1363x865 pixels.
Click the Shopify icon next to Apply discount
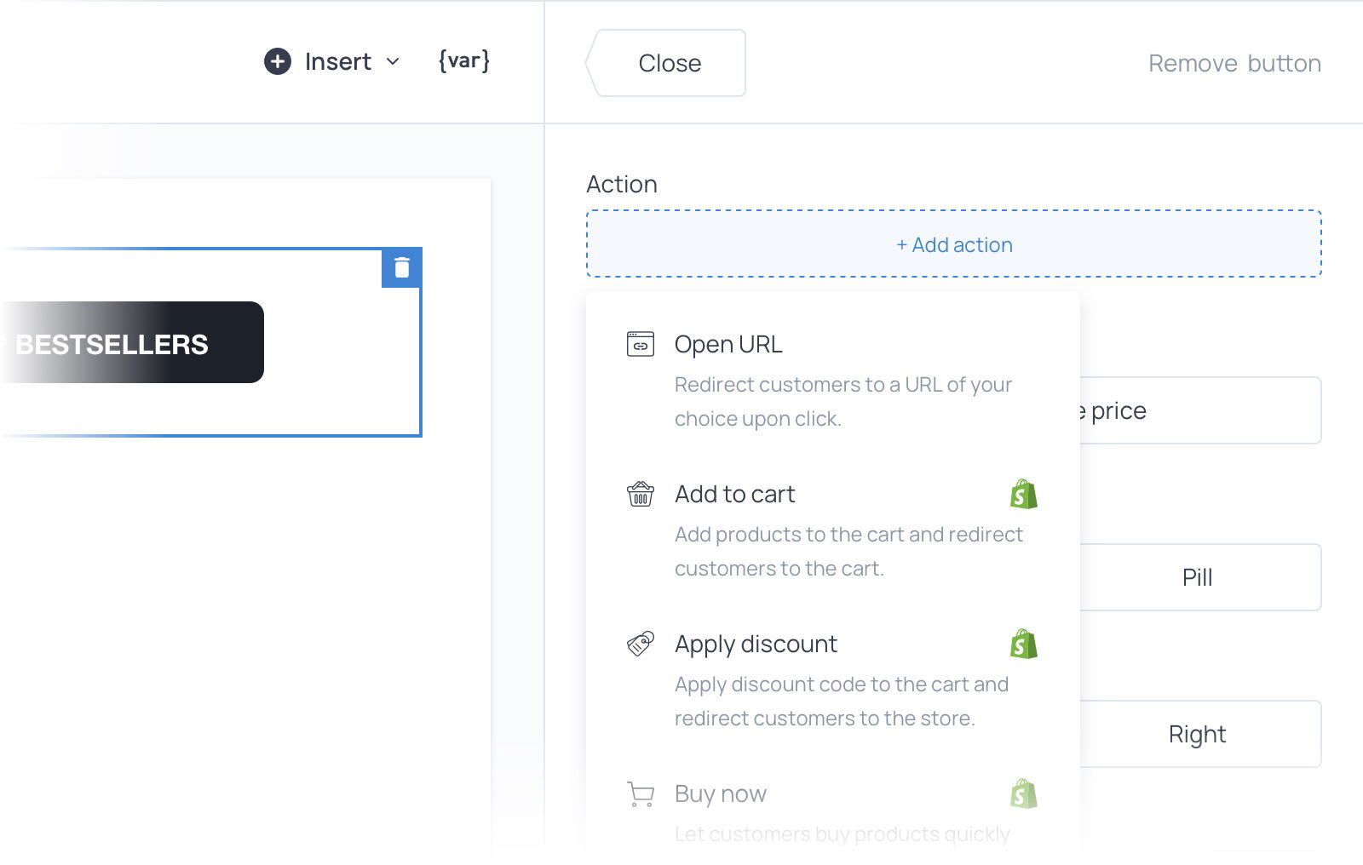[x=1024, y=644]
